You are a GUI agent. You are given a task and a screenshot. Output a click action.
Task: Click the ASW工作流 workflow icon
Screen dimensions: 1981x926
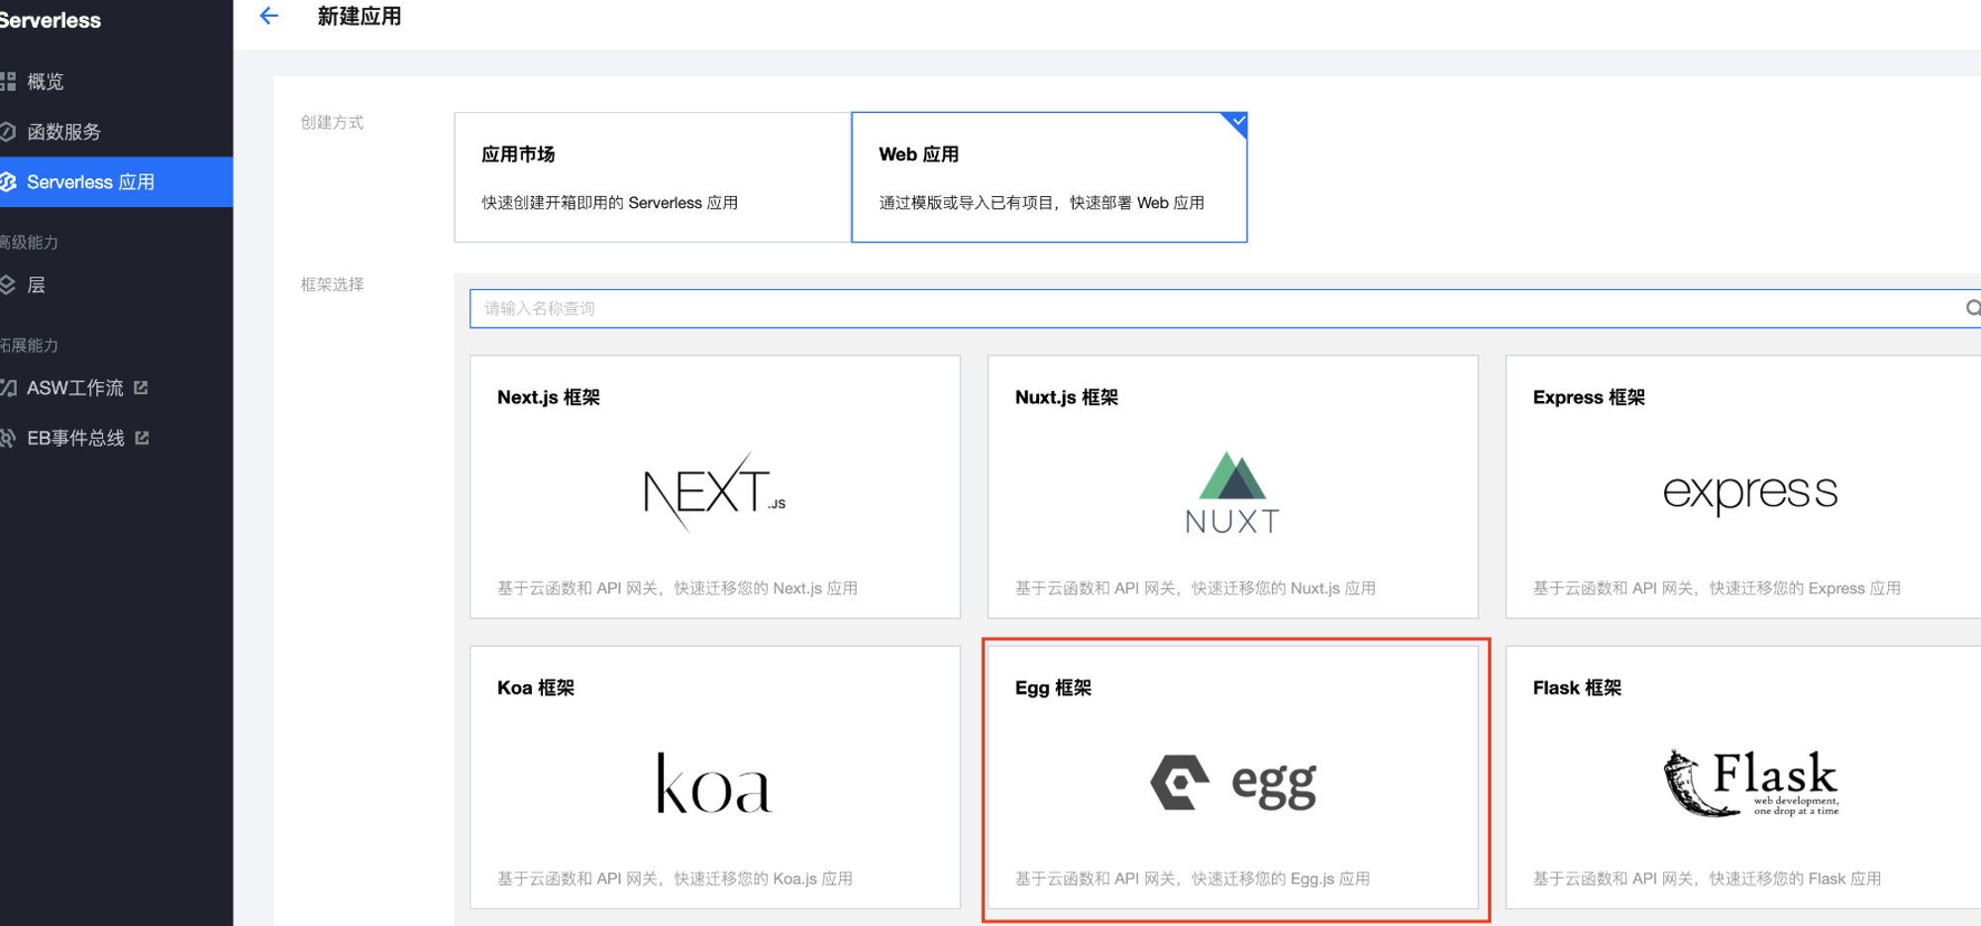[x=8, y=388]
